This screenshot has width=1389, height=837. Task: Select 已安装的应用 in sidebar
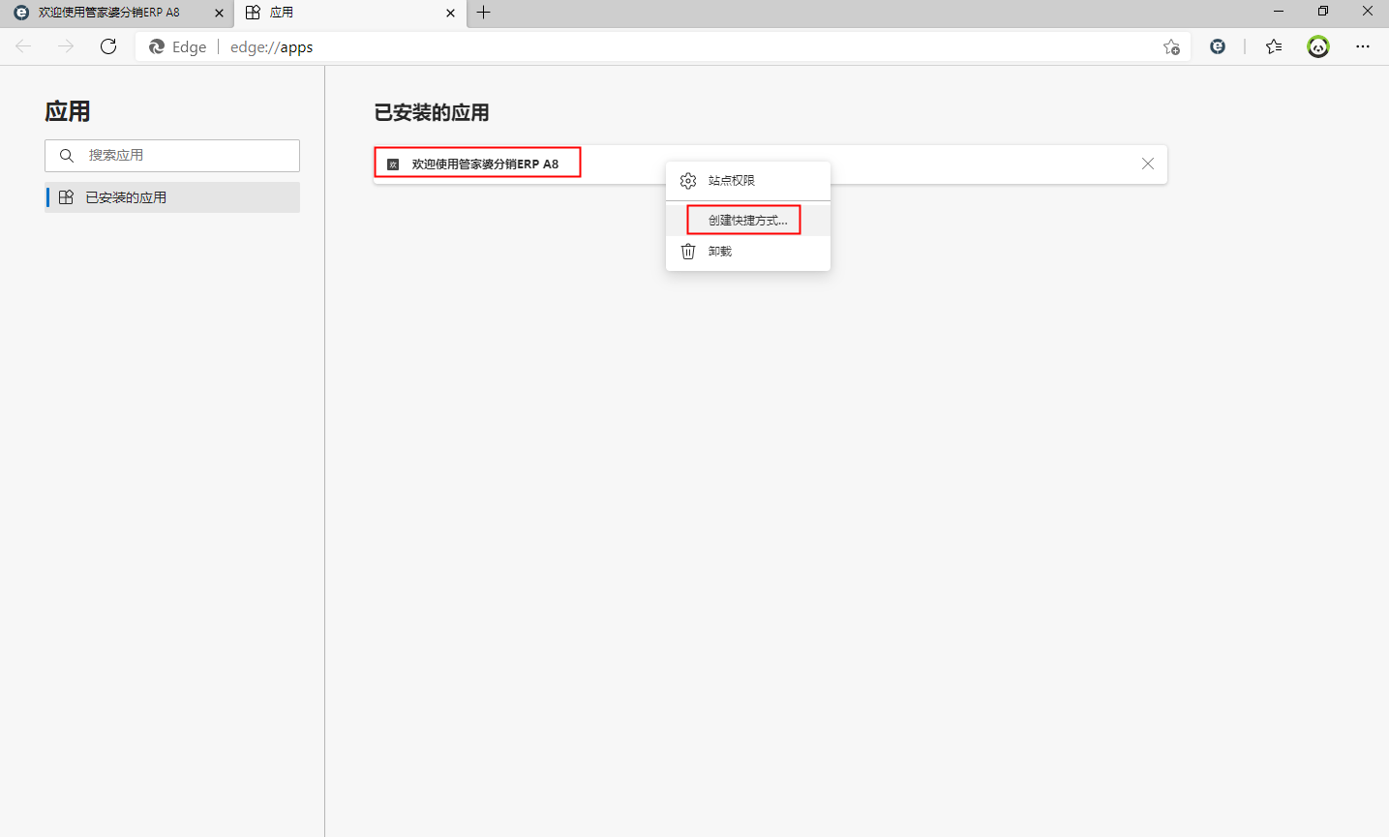coord(172,197)
